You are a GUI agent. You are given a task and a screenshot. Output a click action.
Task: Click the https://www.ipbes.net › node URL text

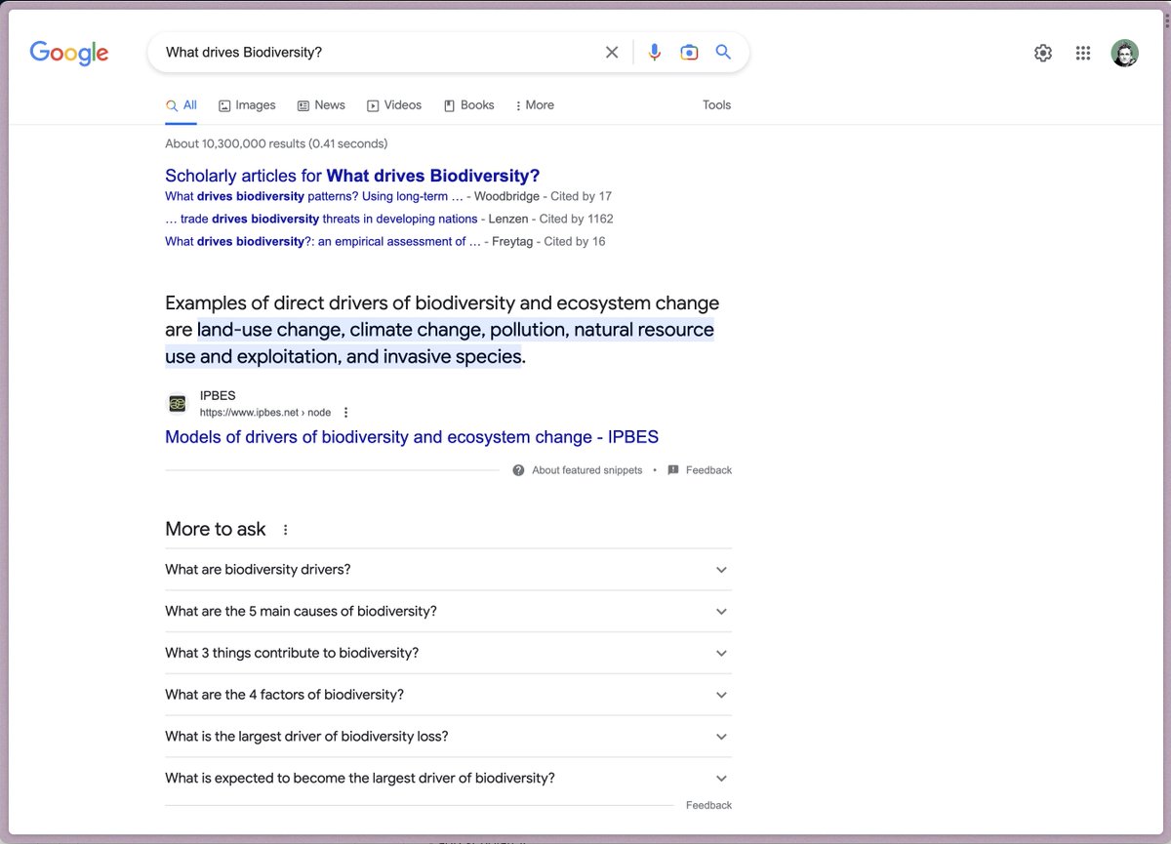point(265,413)
